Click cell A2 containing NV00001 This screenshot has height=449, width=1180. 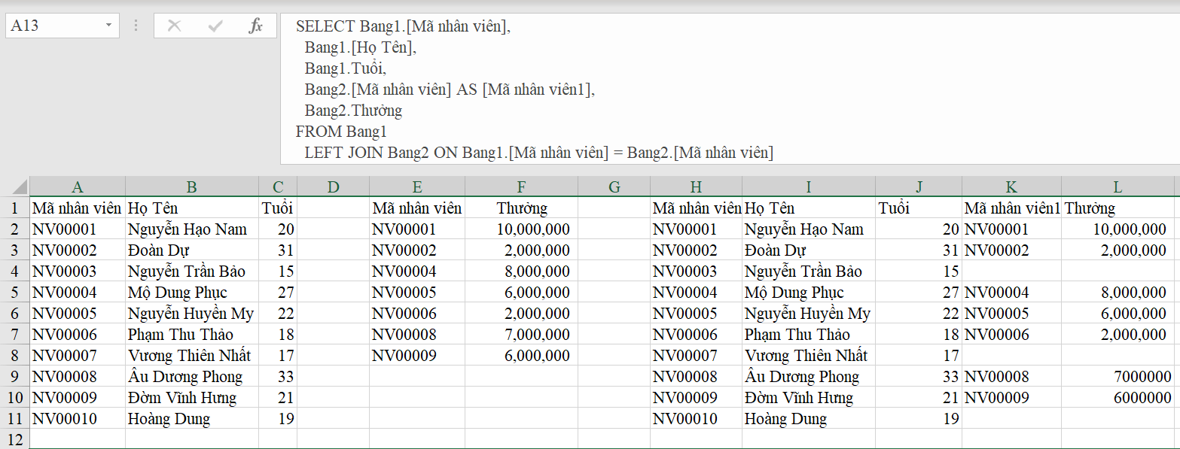77,229
